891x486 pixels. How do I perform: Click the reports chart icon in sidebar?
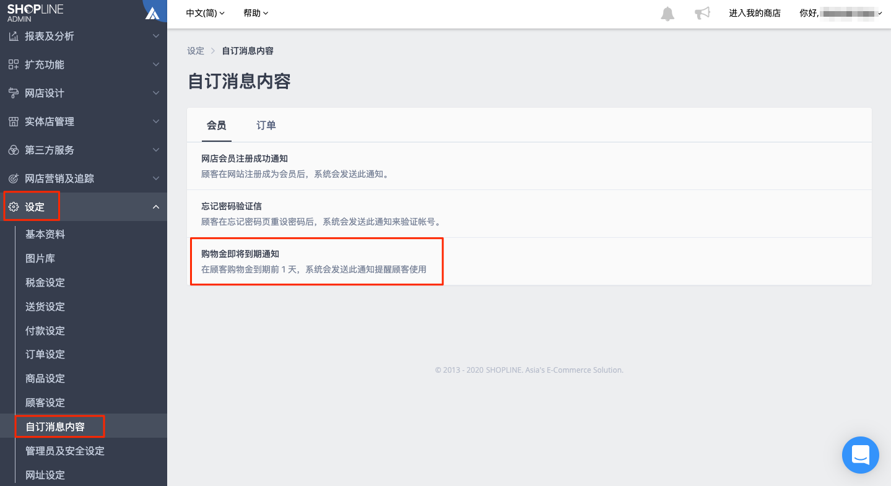point(13,37)
